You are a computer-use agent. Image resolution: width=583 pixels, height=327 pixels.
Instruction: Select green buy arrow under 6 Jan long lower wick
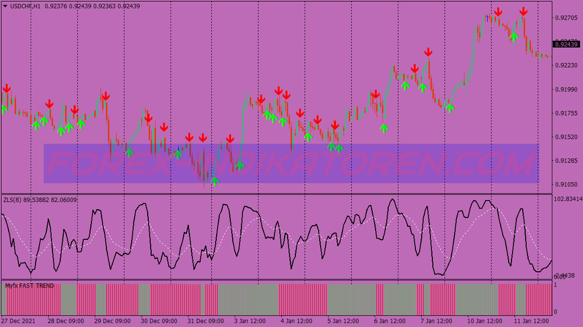pos(384,128)
